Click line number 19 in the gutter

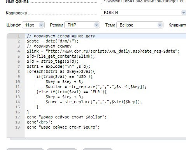coord(18,127)
